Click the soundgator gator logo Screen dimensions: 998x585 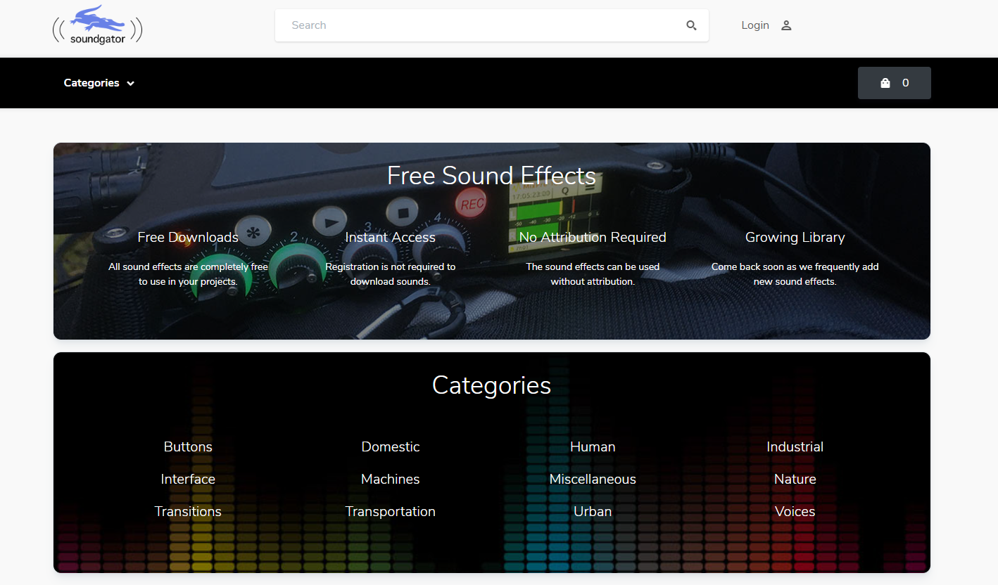[97, 23]
